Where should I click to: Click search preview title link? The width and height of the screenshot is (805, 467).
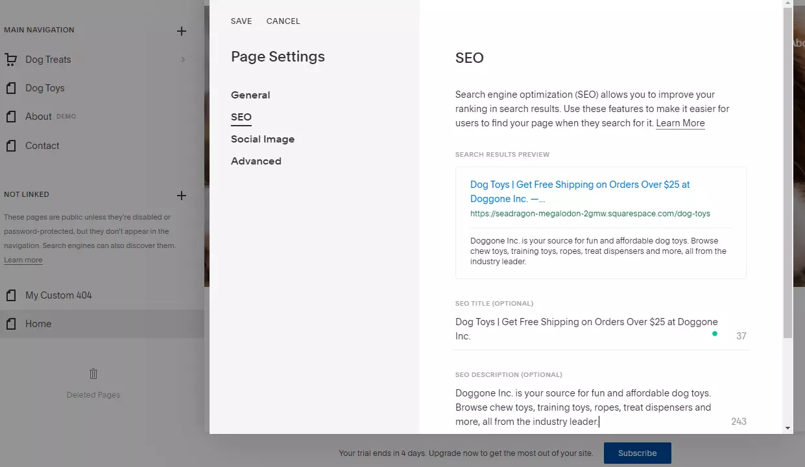point(580,192)
